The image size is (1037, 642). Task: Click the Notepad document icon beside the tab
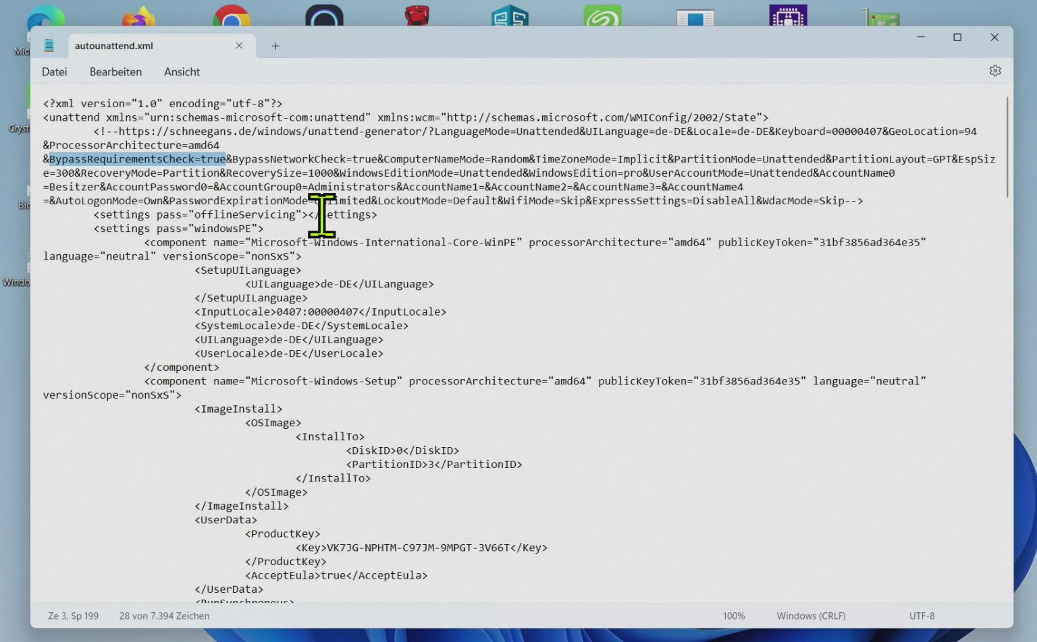[47, 45]
